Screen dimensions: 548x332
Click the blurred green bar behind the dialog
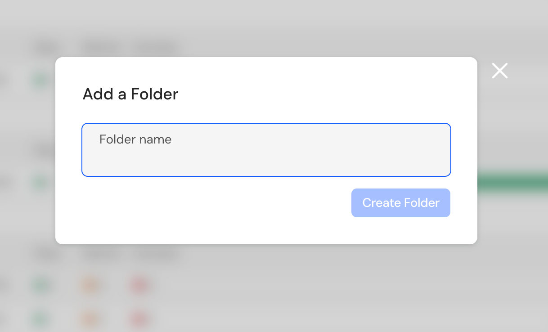pos(512,183)
